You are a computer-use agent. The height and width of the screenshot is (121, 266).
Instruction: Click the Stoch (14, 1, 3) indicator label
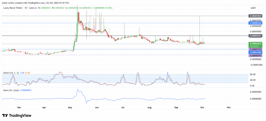[x=11, y=73]
